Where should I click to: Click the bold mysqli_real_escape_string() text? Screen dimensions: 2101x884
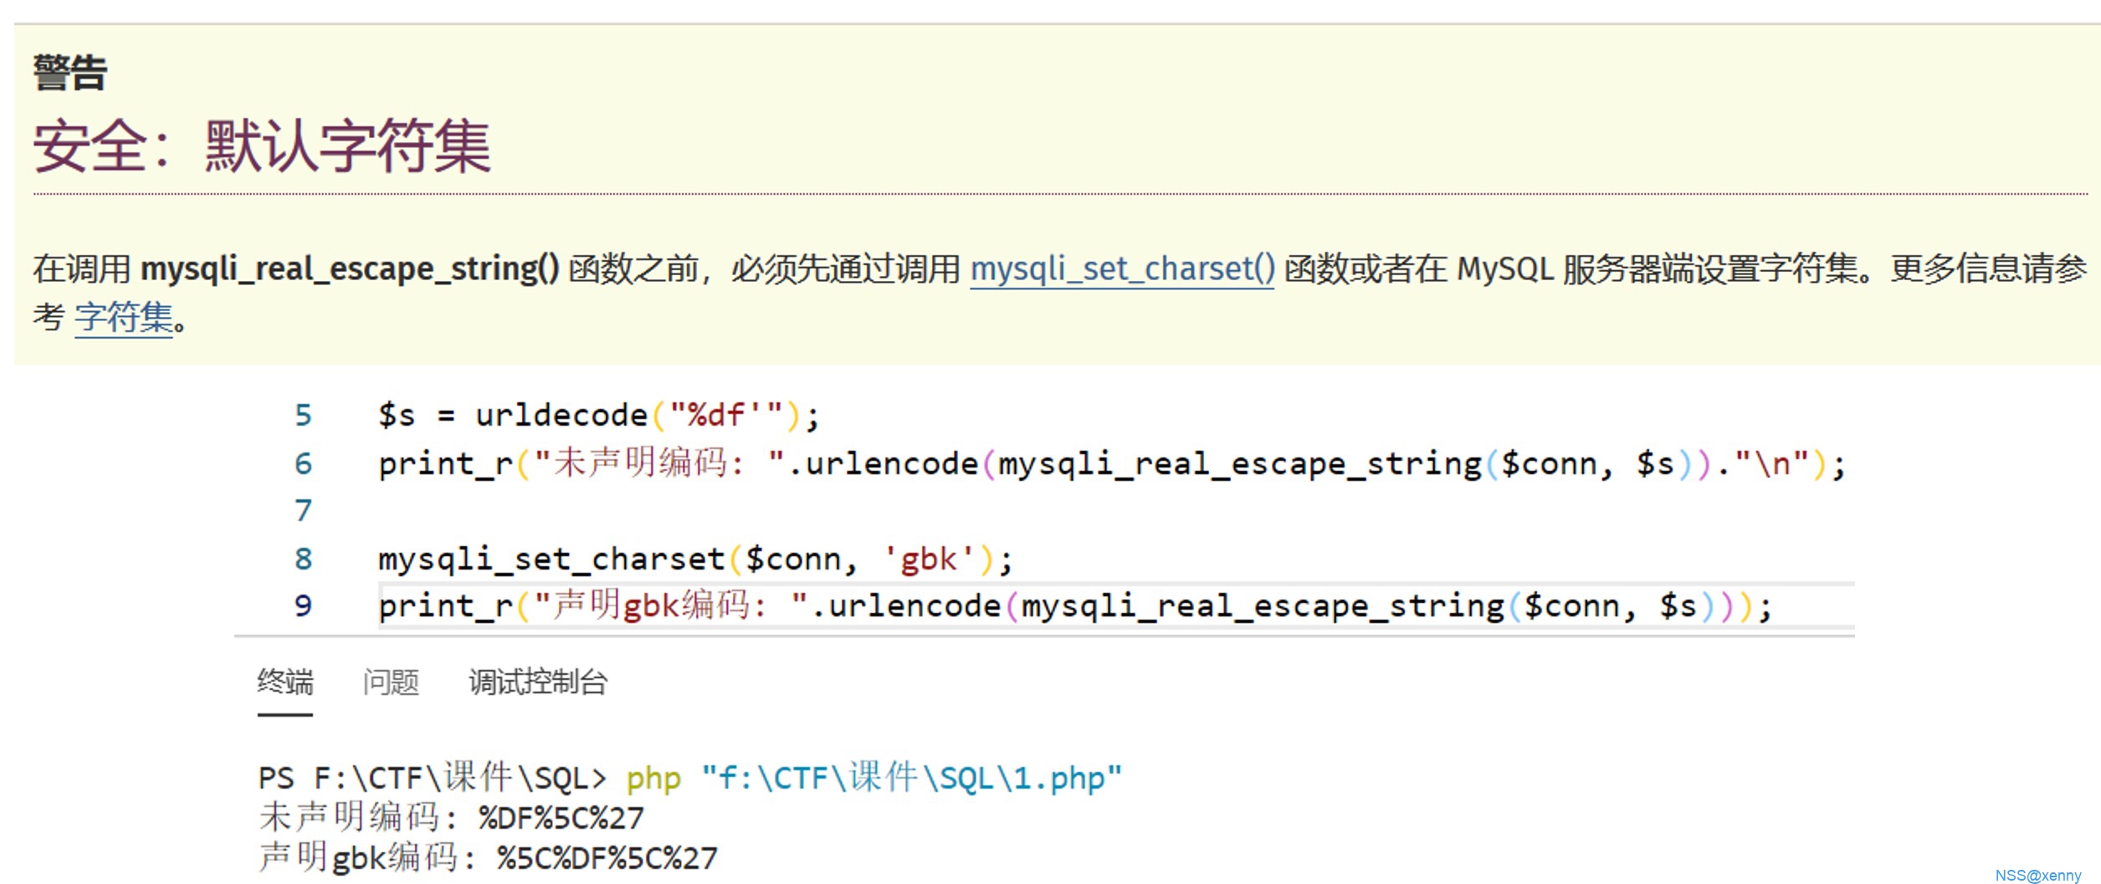point(349,269)
